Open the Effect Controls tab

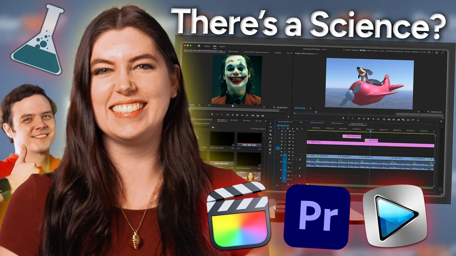pyautogui.click(x=233, y=52)
